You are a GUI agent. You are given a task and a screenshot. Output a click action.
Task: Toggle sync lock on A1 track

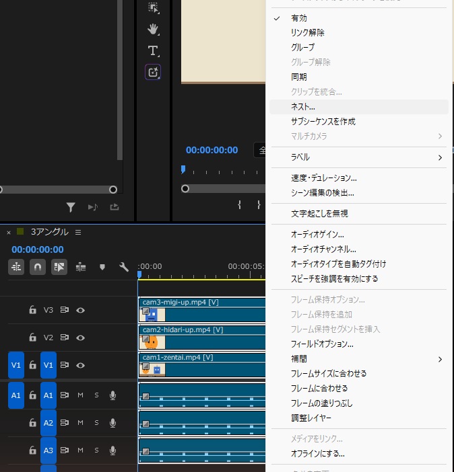pyautogui.click(x=64, y=395)
